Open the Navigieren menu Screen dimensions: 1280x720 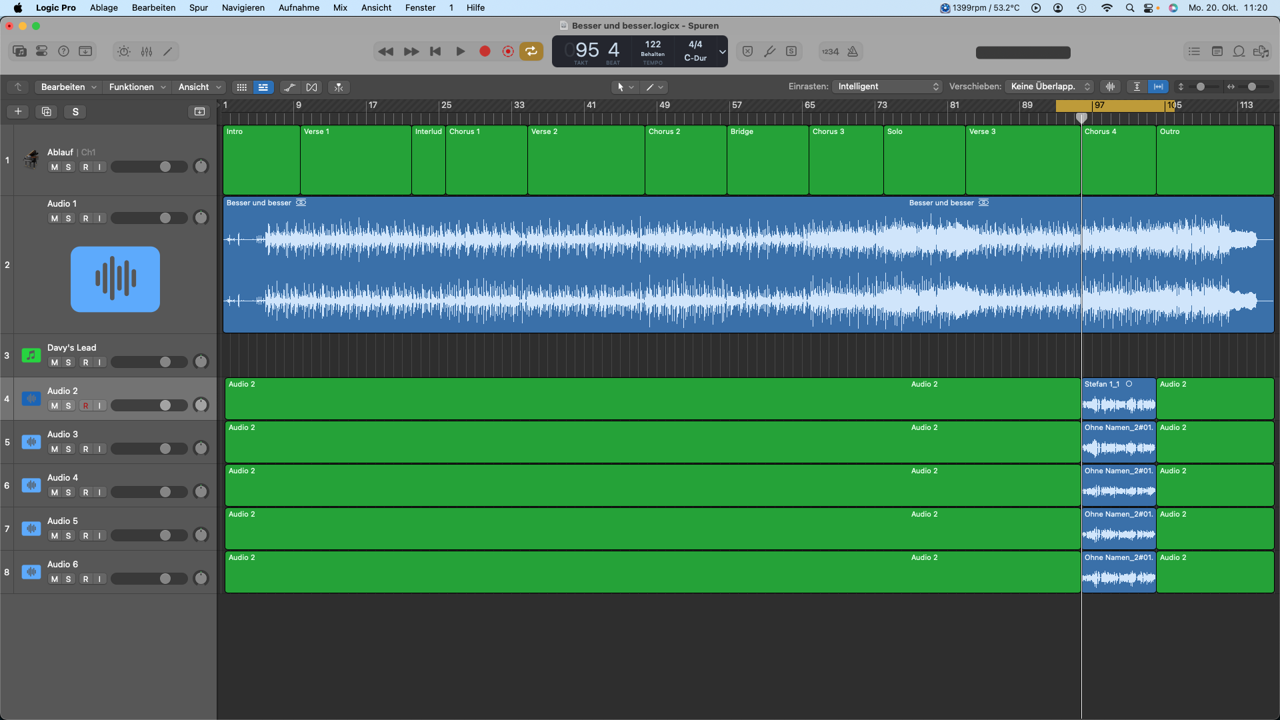click(243, 8)
